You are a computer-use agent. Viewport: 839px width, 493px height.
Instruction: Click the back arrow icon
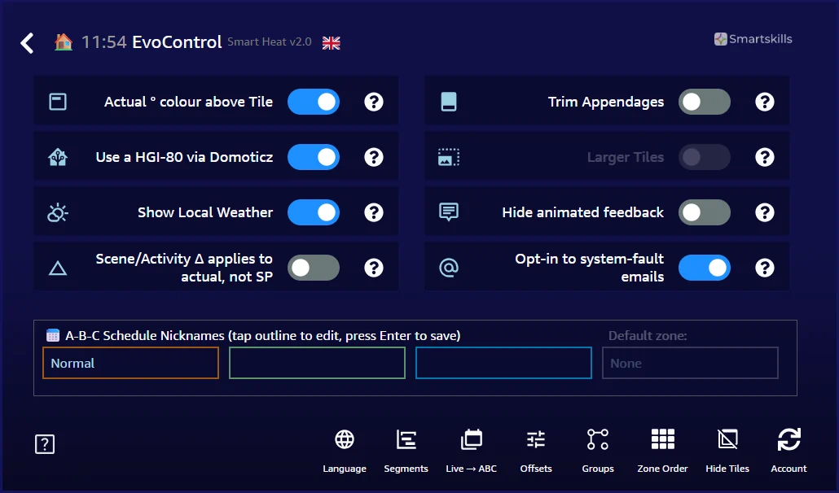(x=28, y=43)
